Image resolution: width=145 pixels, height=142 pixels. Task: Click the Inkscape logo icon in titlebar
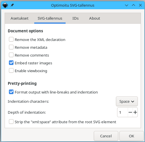point(5,5)
